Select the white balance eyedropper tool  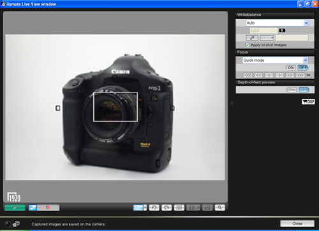click(x=252, y=38)
